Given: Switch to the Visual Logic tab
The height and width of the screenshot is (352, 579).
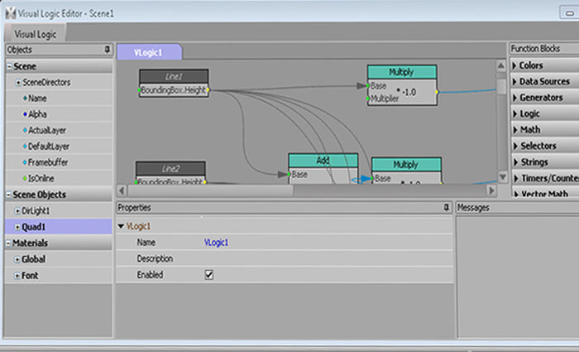Looking at the screenshot, I should tap(36, 33).
